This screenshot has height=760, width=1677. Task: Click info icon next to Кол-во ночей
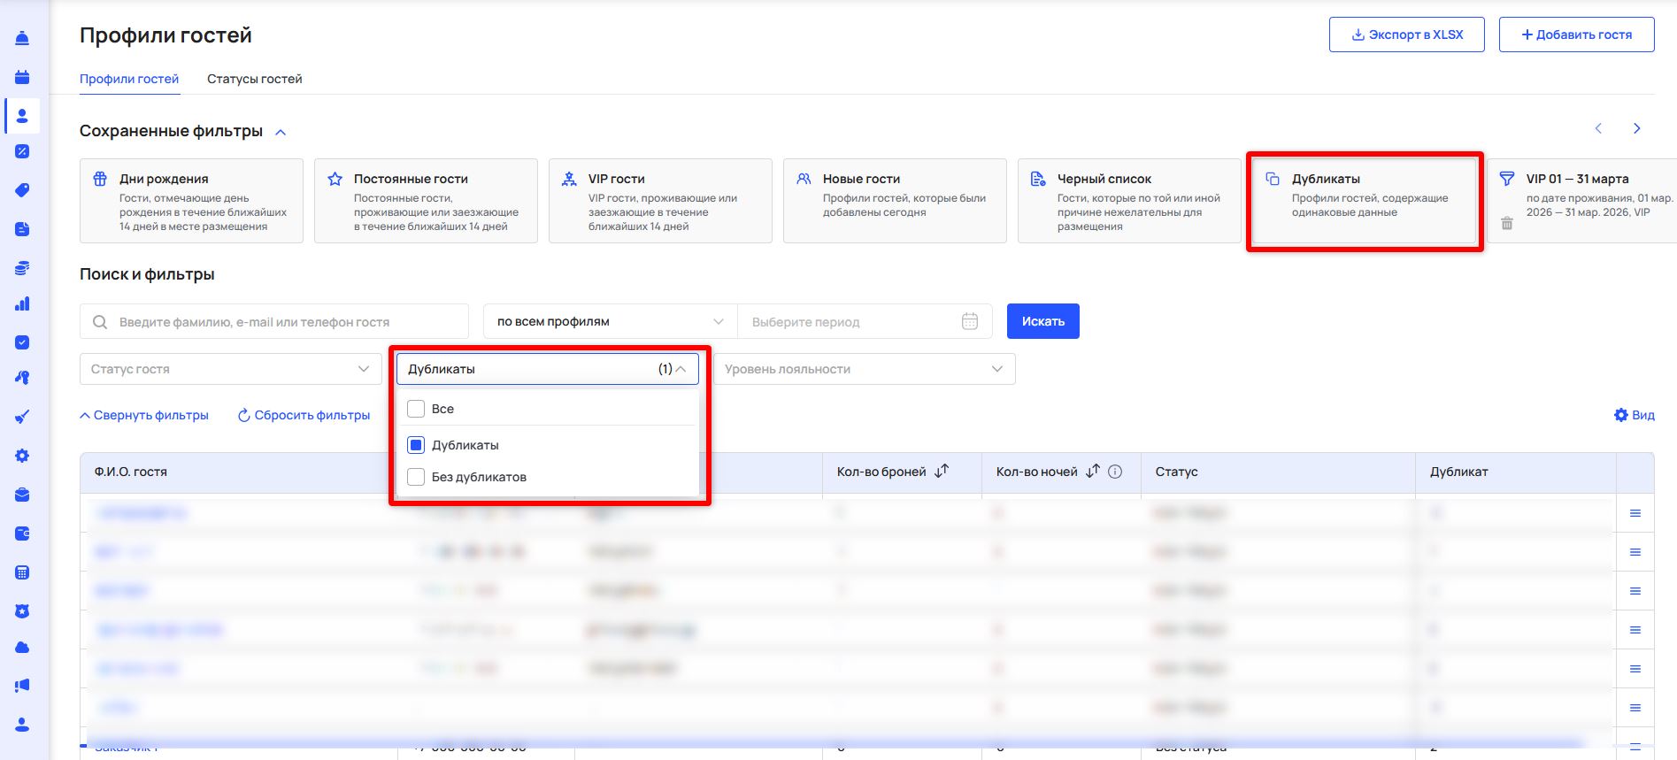pyautogui.click(x=1115, y=472)
